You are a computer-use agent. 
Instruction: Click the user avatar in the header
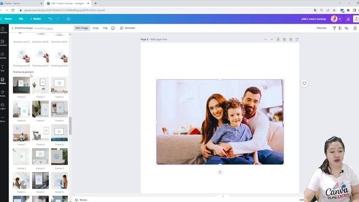(334, 19)
